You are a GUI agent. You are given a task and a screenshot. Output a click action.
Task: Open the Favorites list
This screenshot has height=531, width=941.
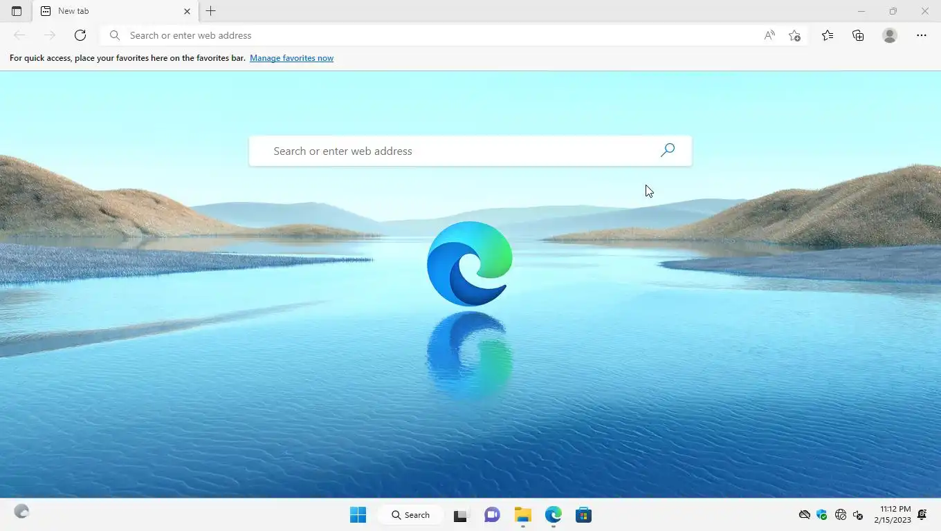[828, 35]
